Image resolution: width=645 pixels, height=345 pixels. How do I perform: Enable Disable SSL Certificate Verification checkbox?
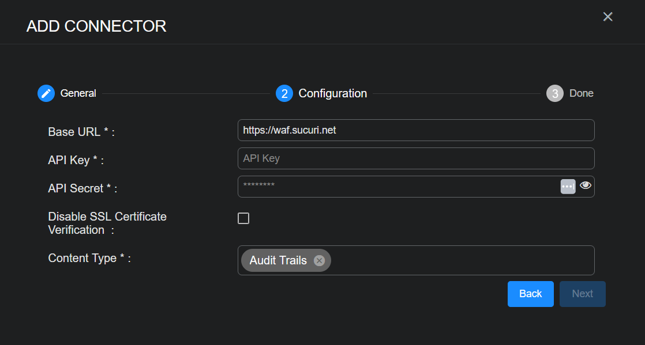point(243,218)
